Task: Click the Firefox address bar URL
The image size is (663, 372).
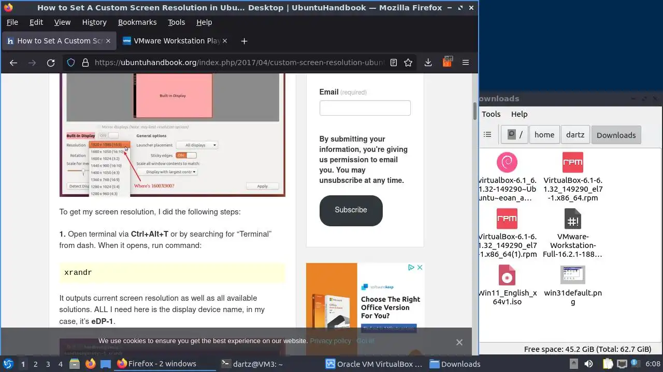Action: (x=239, y=63)
